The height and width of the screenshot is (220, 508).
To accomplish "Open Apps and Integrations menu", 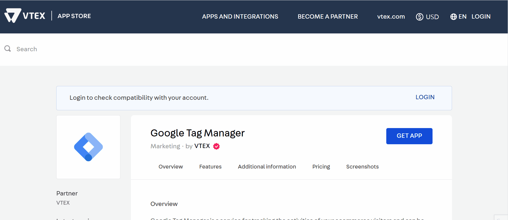I will pos(240,16).
